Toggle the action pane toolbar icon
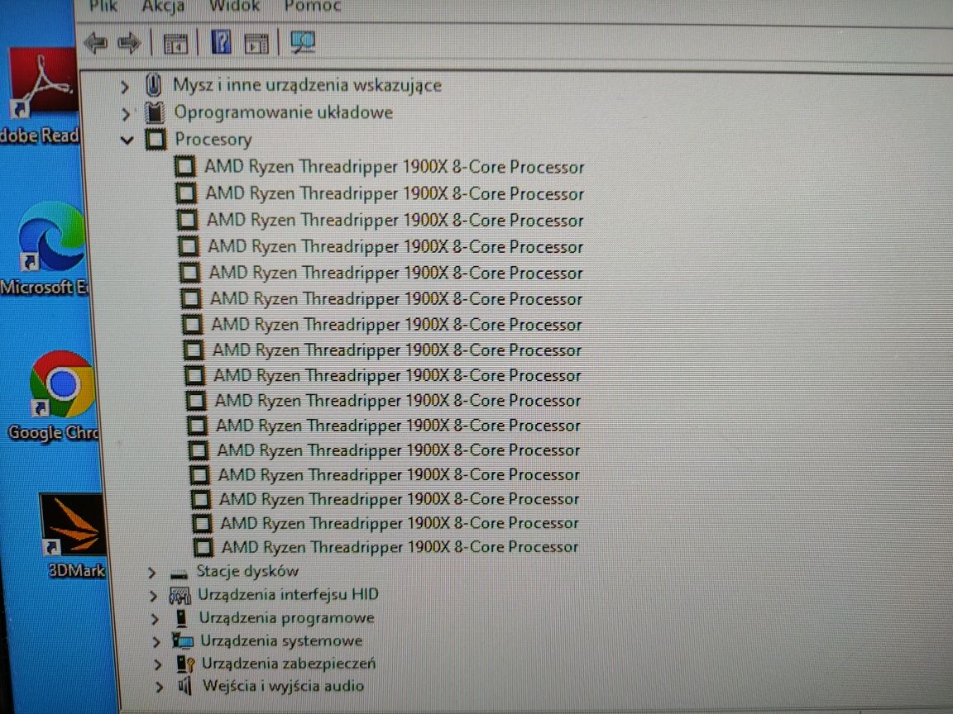The height and width of the screenshot is (714, 953). [x=256, y=44]
